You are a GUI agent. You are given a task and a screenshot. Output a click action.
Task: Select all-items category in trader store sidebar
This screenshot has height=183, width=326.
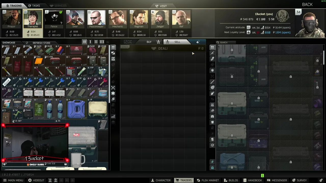coord(113,47)
